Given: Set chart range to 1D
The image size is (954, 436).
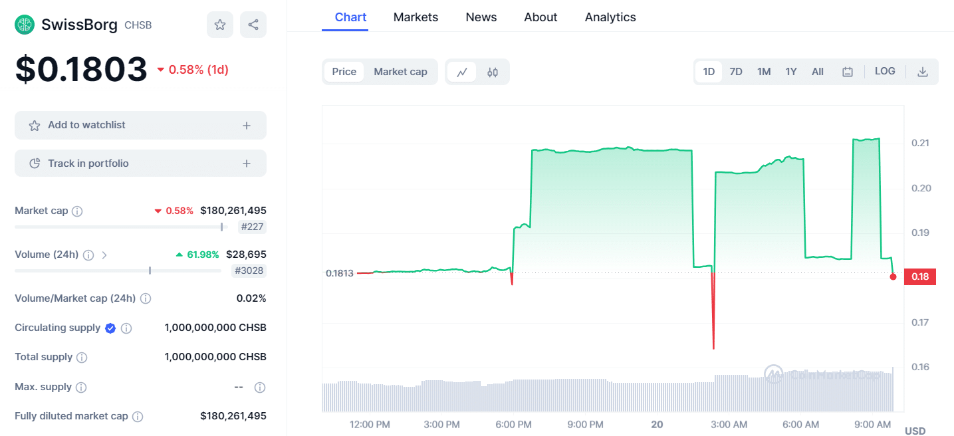Looking at the screenshot, I should coord(709,72).
